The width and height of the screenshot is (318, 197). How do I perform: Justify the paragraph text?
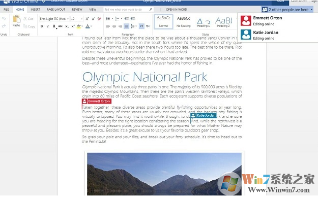coord(126,26)
